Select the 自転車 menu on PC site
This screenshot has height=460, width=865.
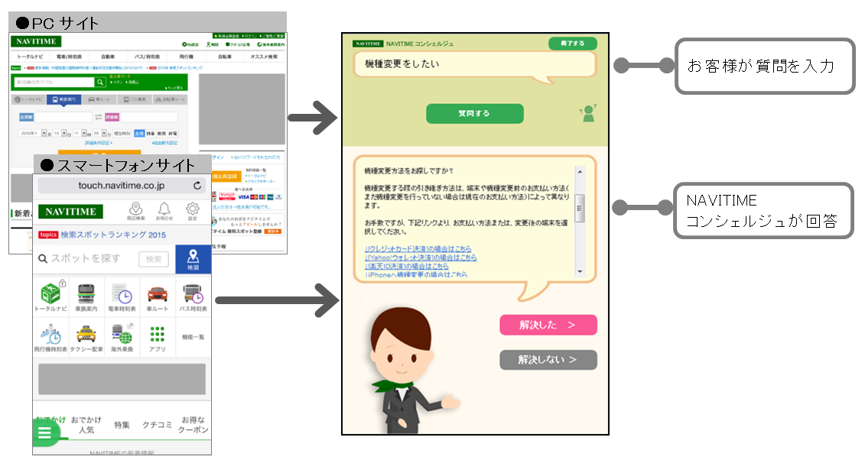(225, 57)
